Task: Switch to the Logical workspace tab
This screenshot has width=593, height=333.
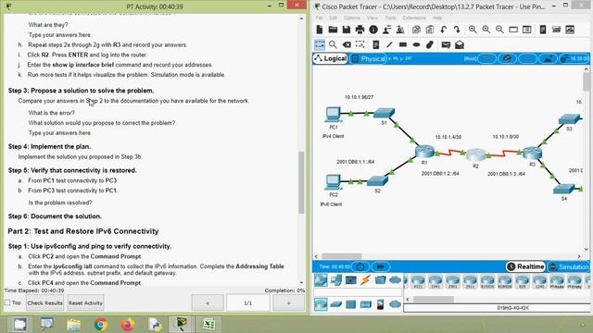Action: [x=330, y=58]
